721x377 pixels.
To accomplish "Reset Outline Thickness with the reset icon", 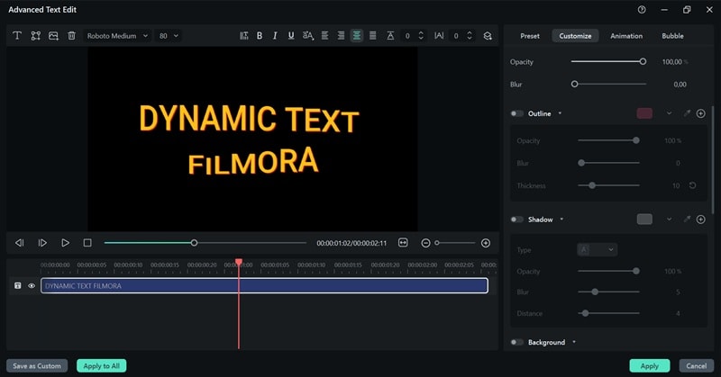I will point(692,185).
